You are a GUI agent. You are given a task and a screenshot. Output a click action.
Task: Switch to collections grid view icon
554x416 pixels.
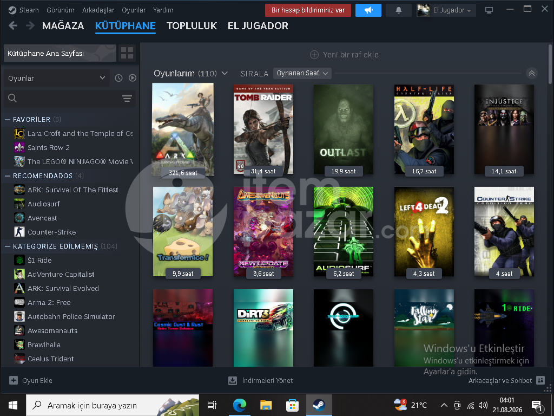pyautogui.click(x=127, y=53)
